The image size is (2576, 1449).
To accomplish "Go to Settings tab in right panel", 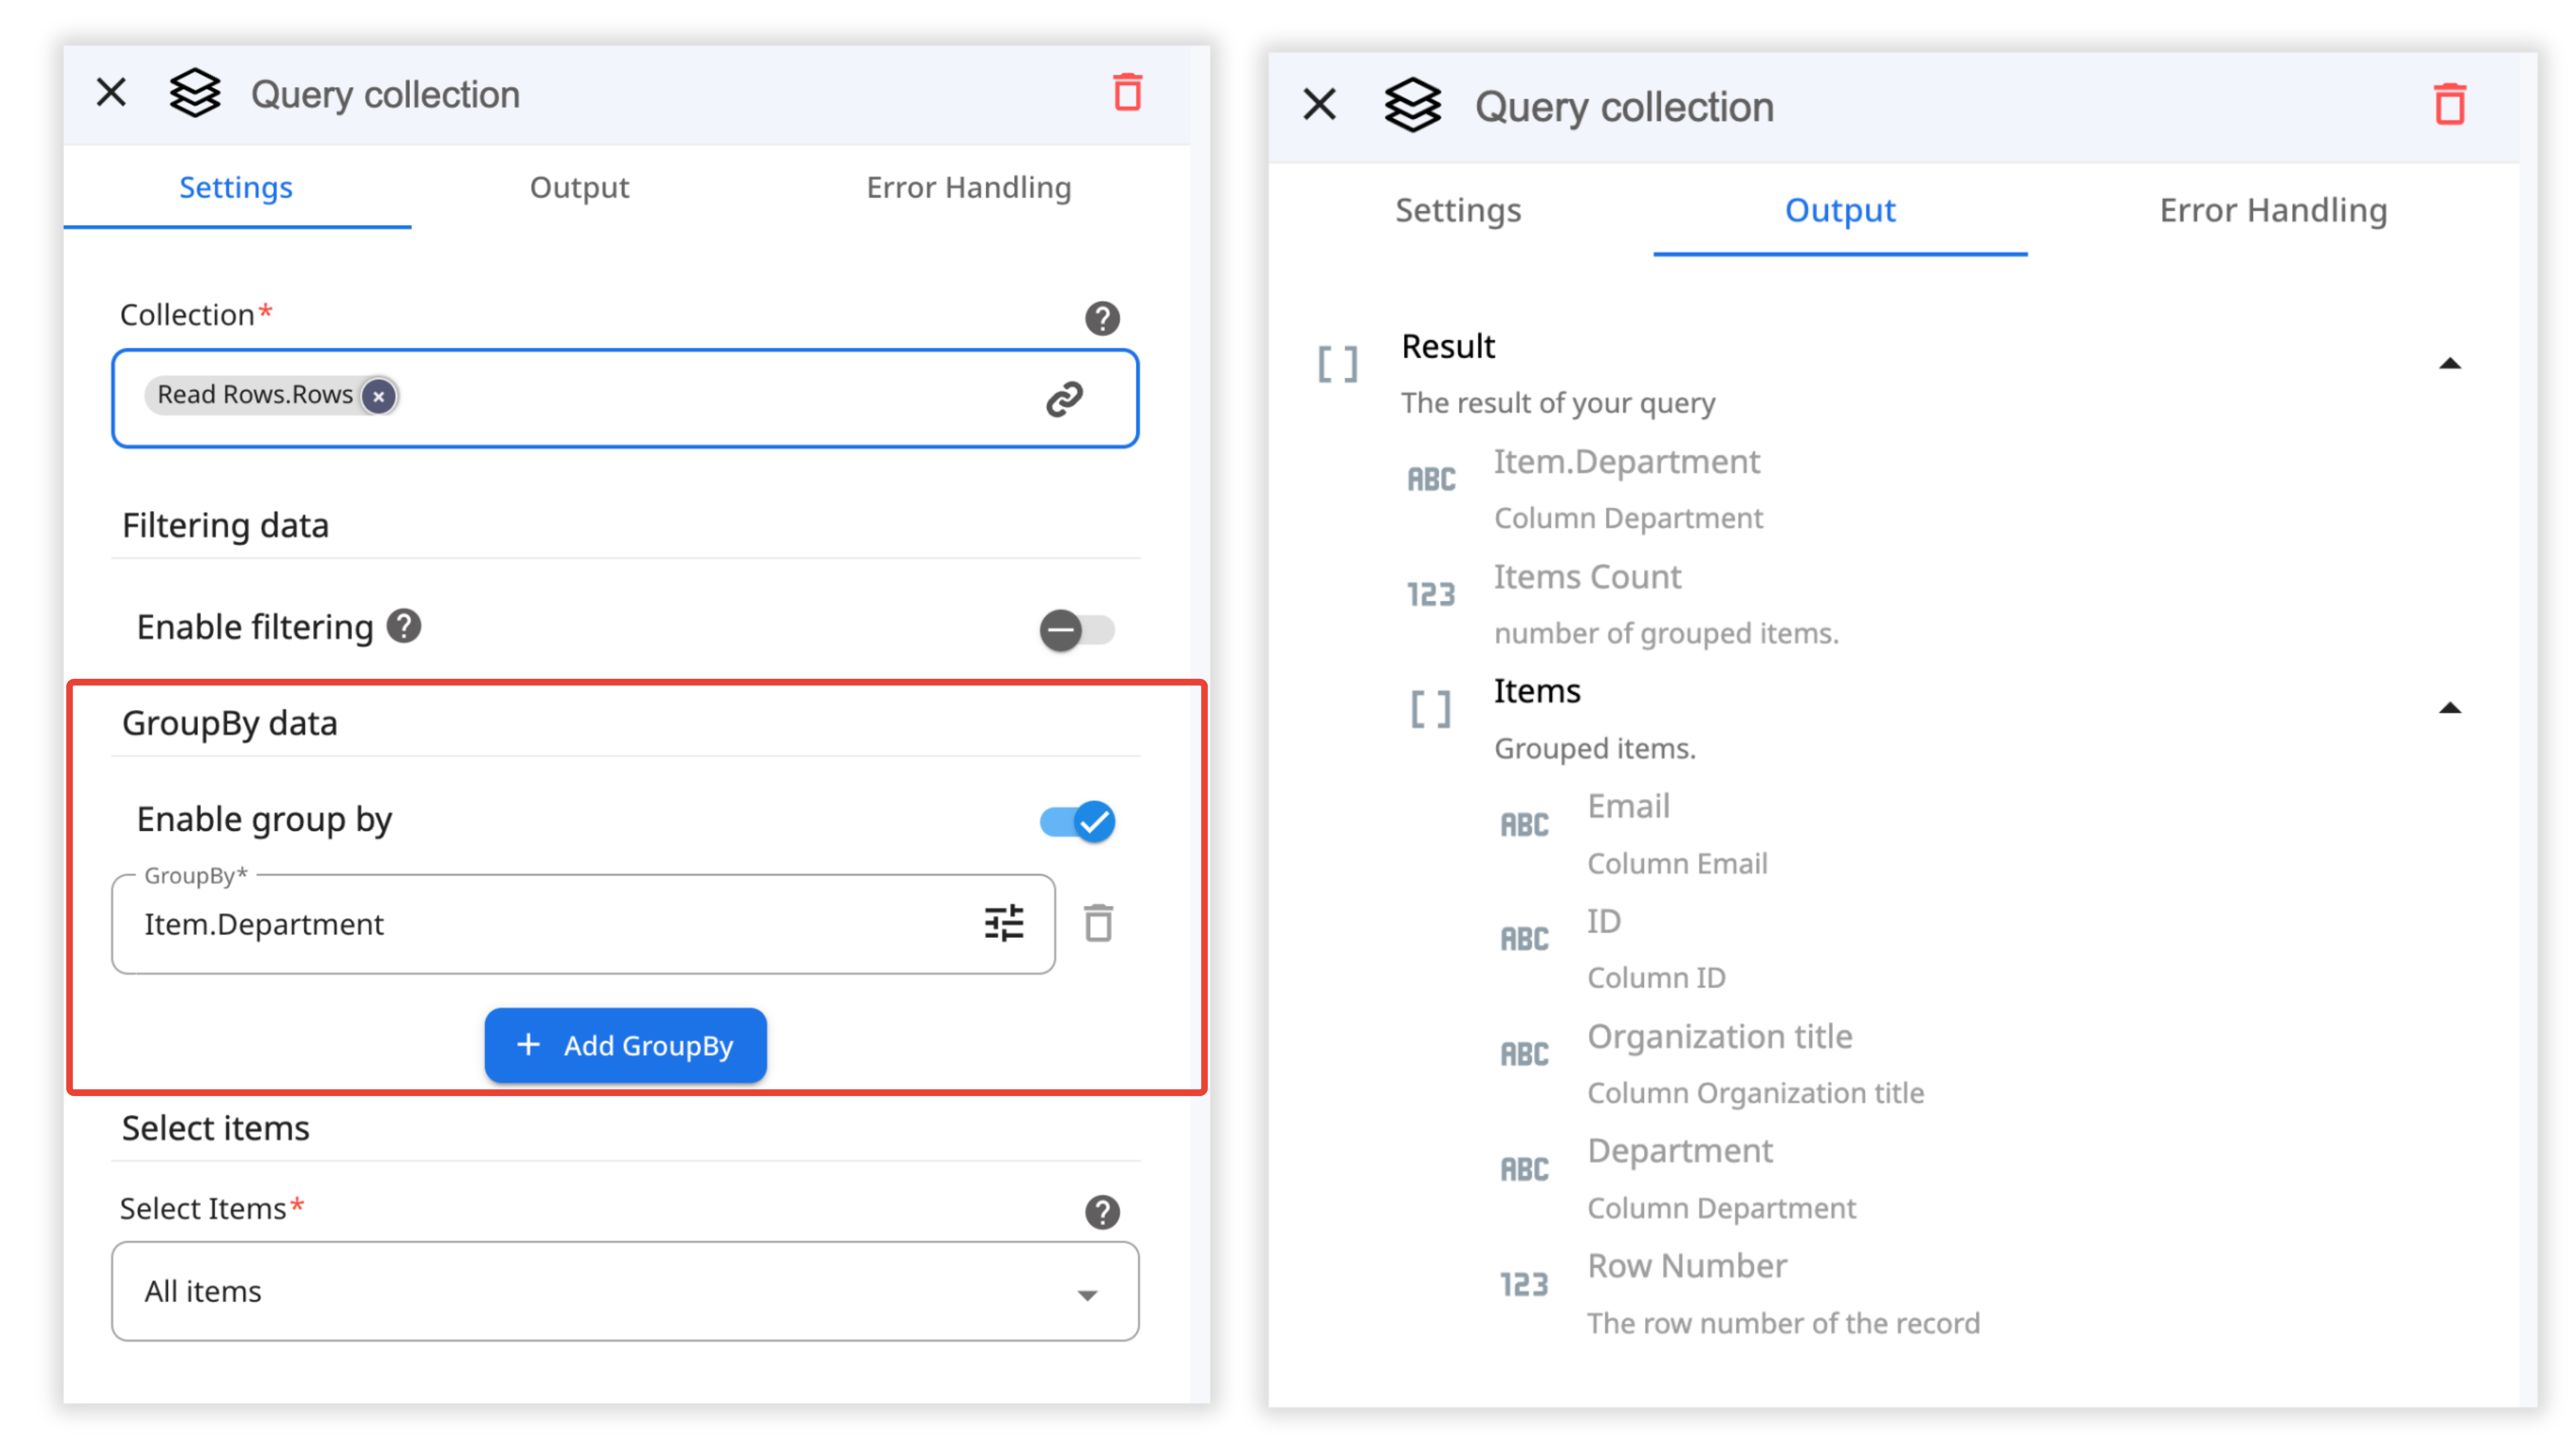I will [1457, 210].
